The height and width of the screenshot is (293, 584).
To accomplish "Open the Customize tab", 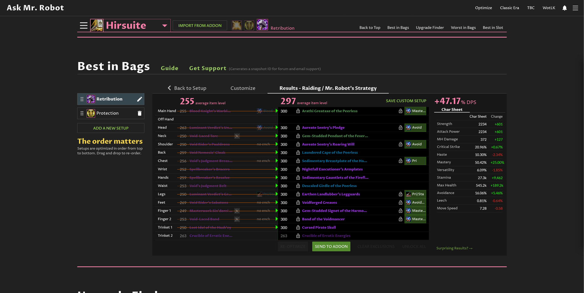I will click(x=243, y=88).
